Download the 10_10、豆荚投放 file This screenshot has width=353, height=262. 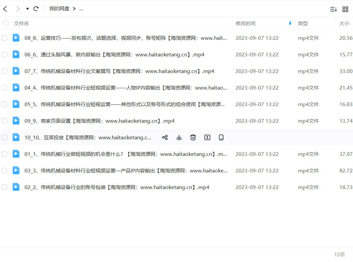pyautogui.click(x=179, y=137)
